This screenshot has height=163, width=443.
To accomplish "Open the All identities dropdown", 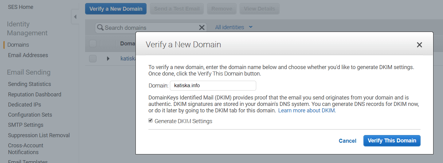I will [234, 27].
